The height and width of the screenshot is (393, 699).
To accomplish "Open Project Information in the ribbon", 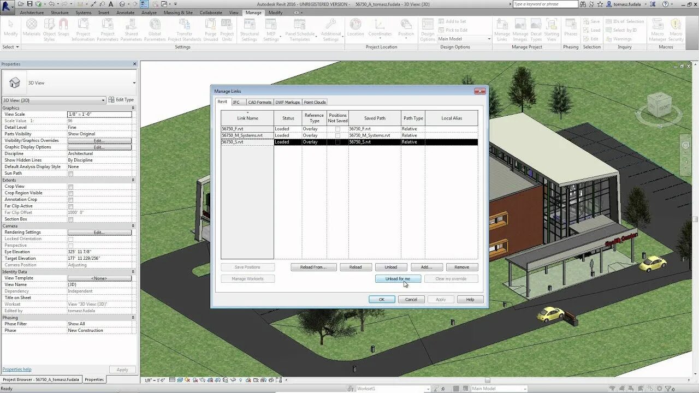I will (83, 29).
